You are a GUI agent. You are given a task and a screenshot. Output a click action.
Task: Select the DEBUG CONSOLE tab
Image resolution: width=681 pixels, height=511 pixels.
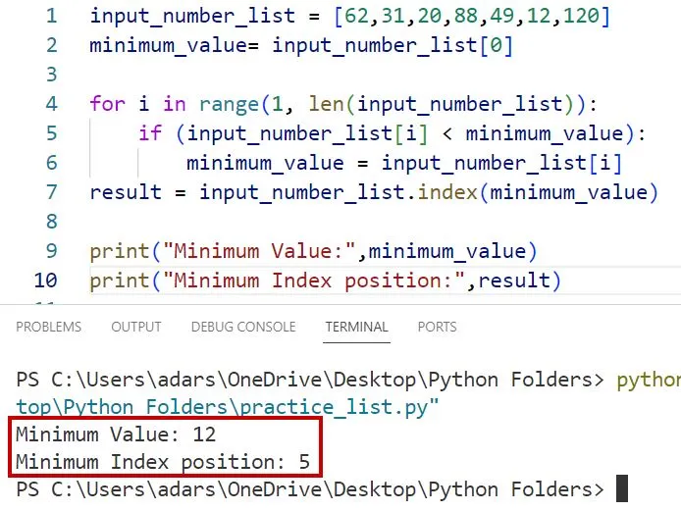point(243,327)
